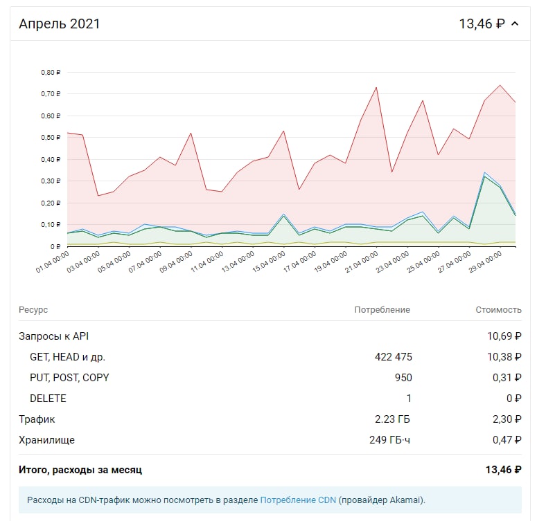537x521 pixels.
Task: Click the Запросы к API row
Action: coord(53,336)
